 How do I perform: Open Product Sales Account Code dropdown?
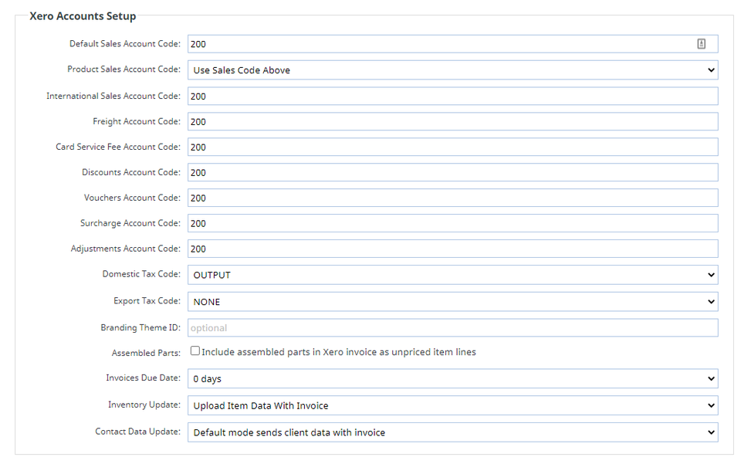452,70
